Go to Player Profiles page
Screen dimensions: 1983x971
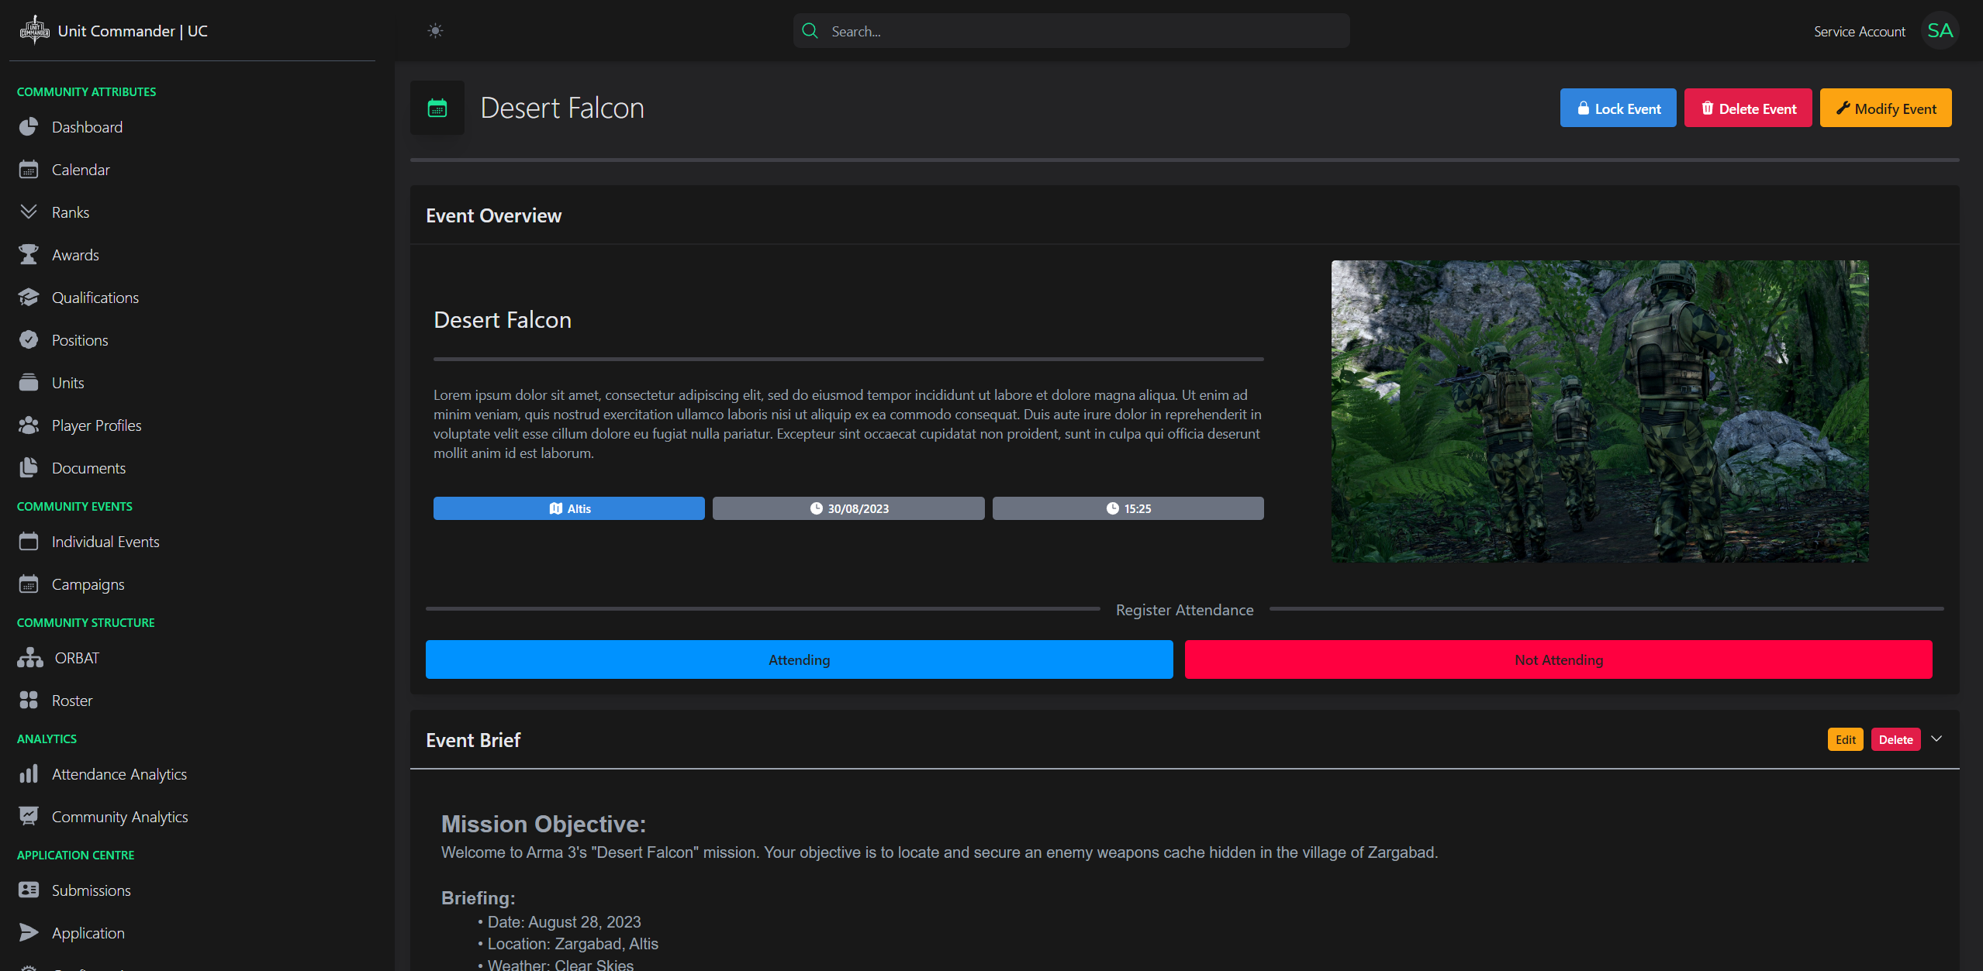96,425
